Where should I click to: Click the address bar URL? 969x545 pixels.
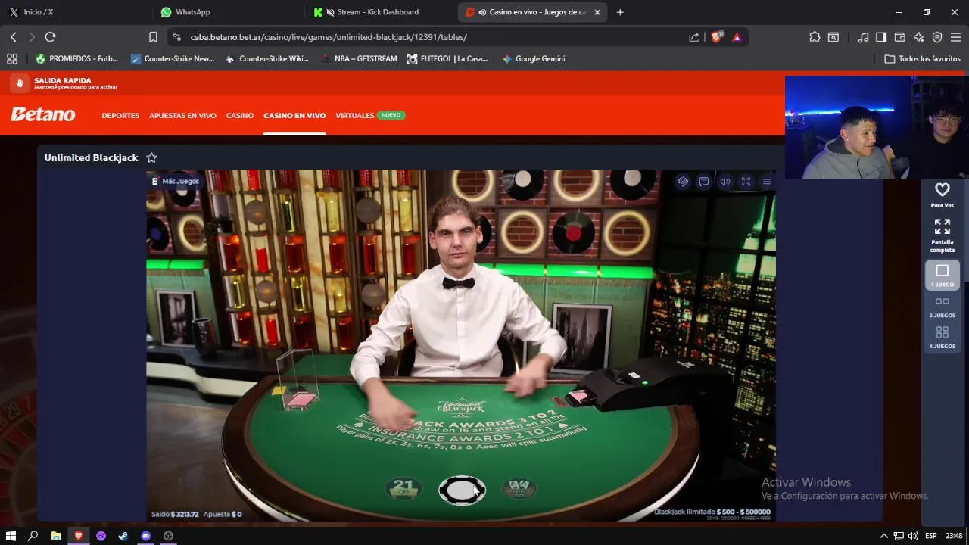point(329,37)
